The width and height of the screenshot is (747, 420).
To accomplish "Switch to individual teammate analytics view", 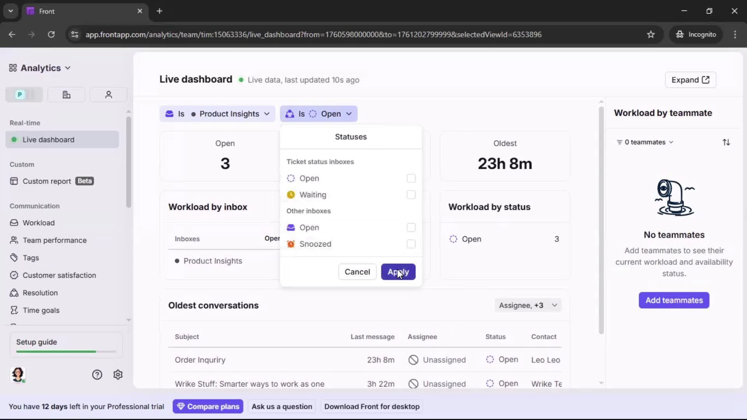I will [x=108, y=94].
